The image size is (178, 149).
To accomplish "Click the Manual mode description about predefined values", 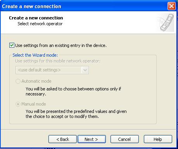I will tap(76, 114).
